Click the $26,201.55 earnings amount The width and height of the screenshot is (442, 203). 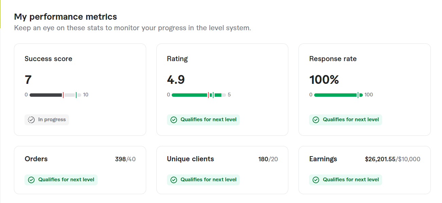[x=380, y=159]
